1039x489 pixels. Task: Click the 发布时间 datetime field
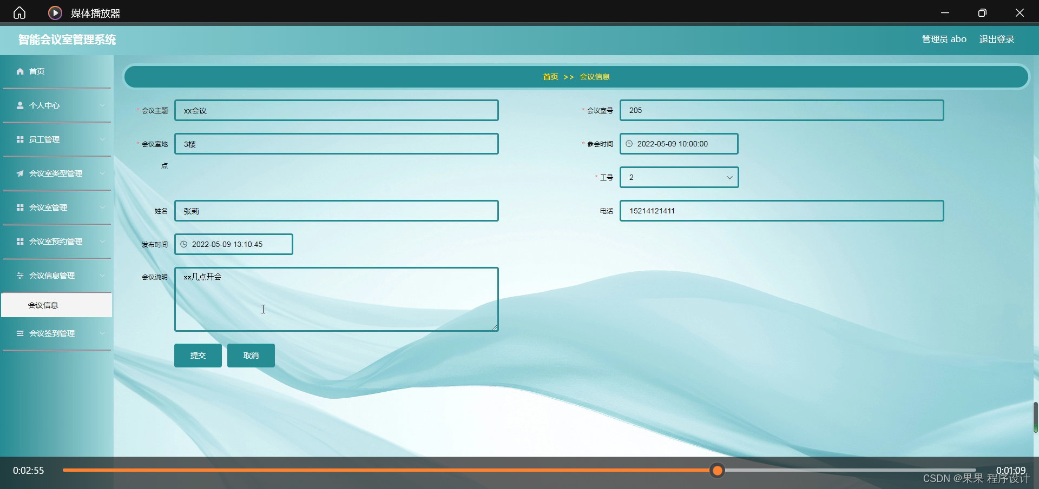[234, 244]
